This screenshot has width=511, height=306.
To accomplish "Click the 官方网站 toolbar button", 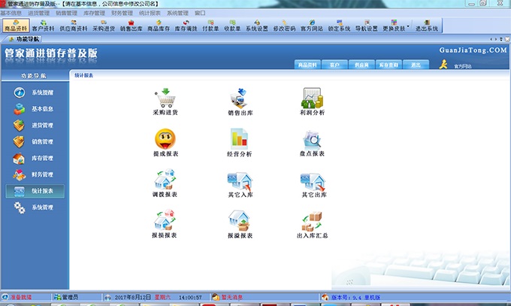I will tap(312, 26).
